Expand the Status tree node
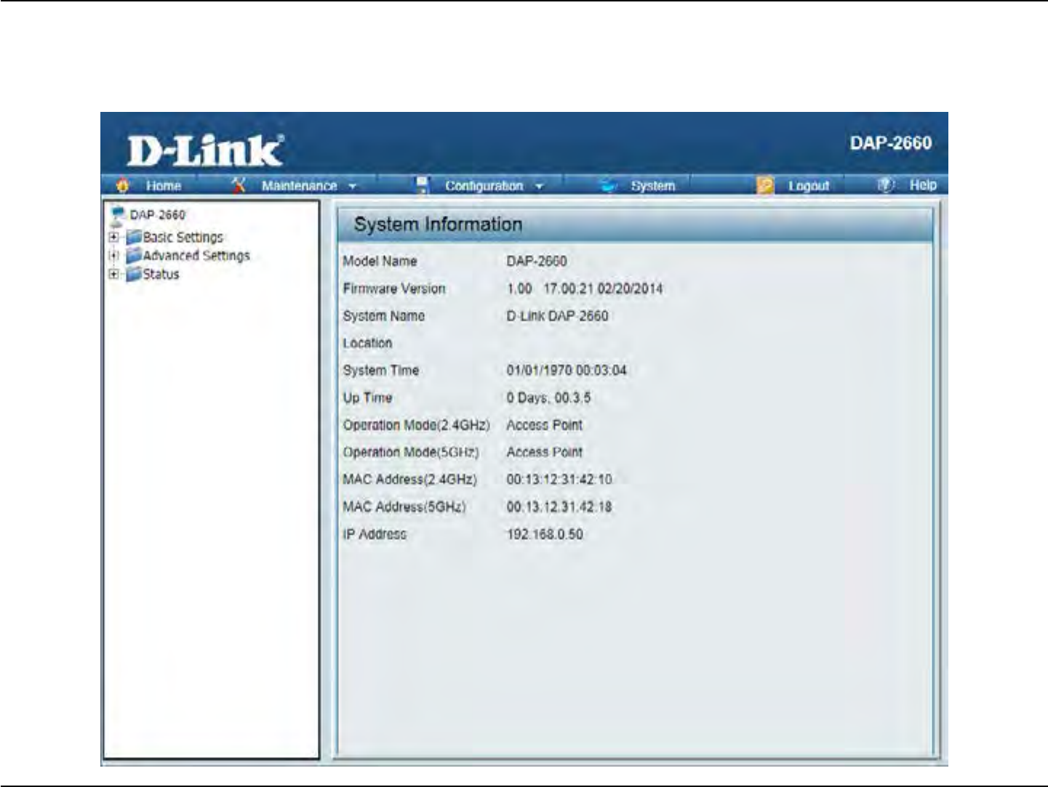 (x=113, y=275)
